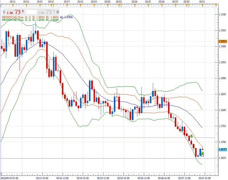Click the 05/19 13:00 time axis label
This screenshot has width=228, height=180.
[103, 178]
